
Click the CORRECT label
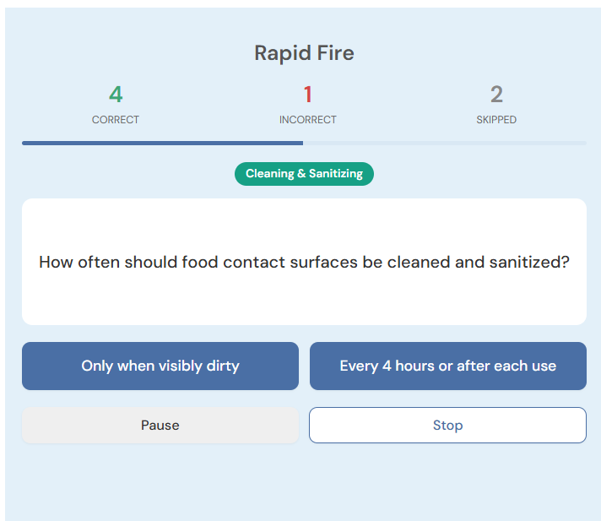(116, 120)
